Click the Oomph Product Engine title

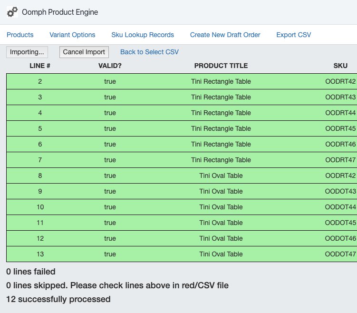[60, 12]
